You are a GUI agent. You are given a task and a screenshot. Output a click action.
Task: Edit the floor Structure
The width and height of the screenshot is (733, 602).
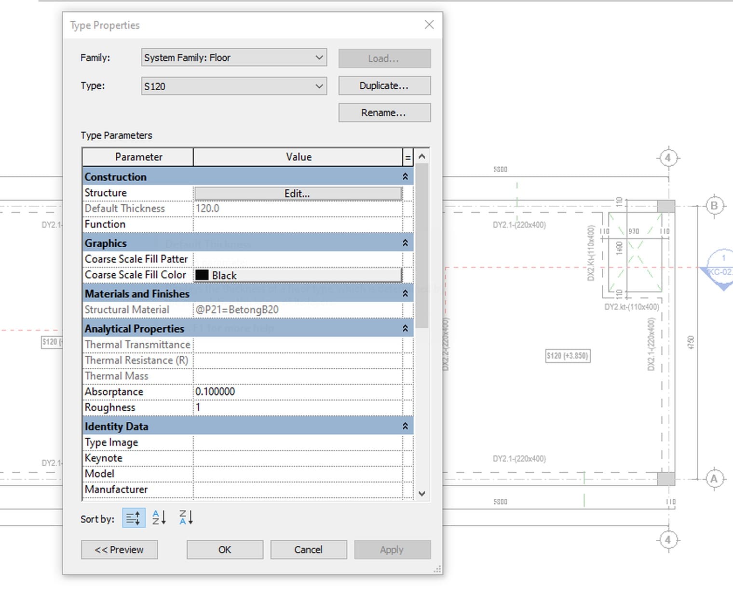coord(298,193)
